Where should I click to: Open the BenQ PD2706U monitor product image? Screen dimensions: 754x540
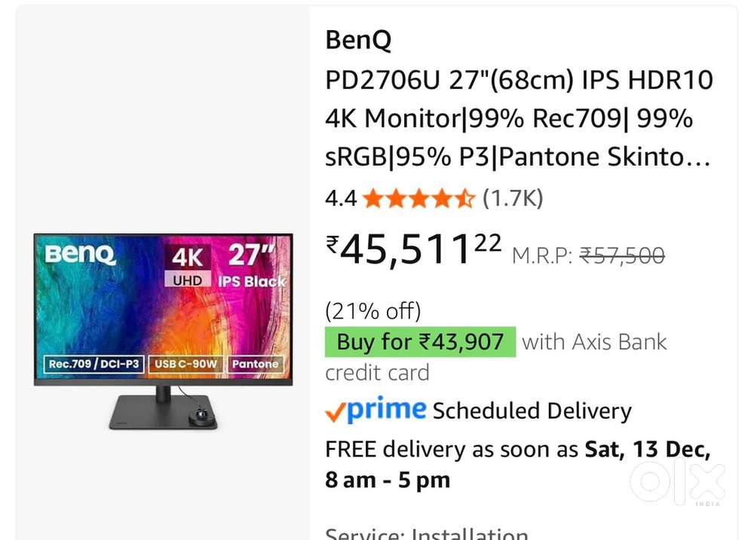coord(163,331)
